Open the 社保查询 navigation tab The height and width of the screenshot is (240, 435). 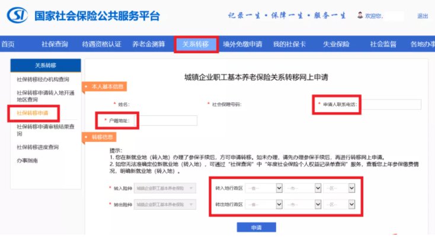(x=55, y=44)
